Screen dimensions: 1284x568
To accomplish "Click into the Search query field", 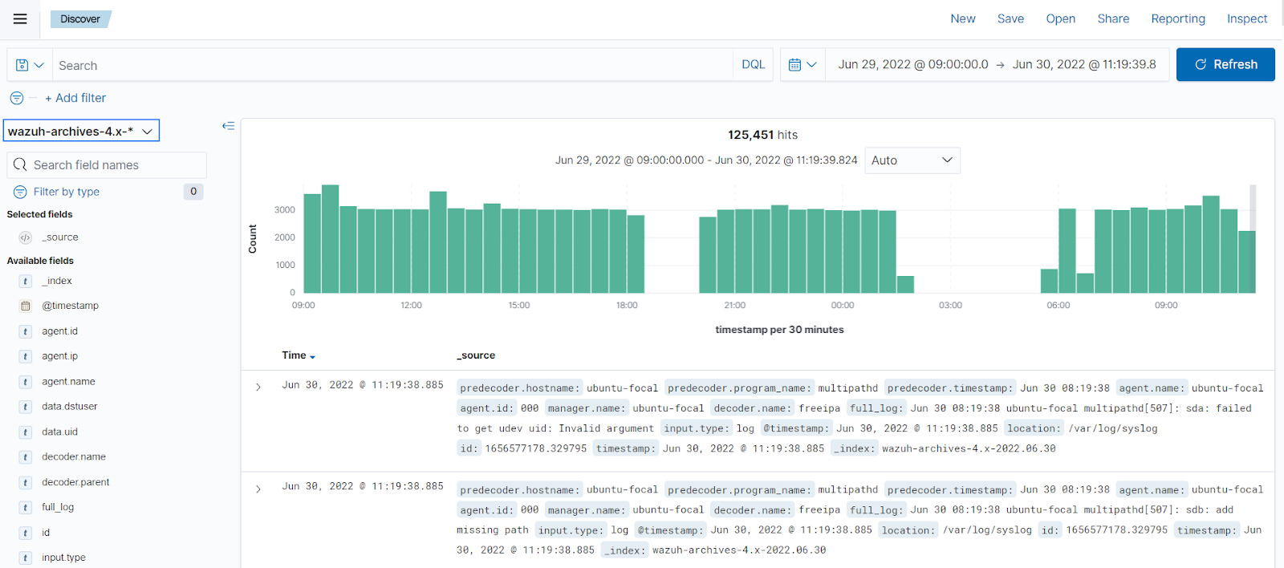I will pos(392,65).
